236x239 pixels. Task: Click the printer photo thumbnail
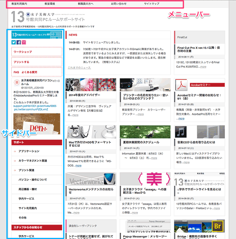(x=145, y=85)
